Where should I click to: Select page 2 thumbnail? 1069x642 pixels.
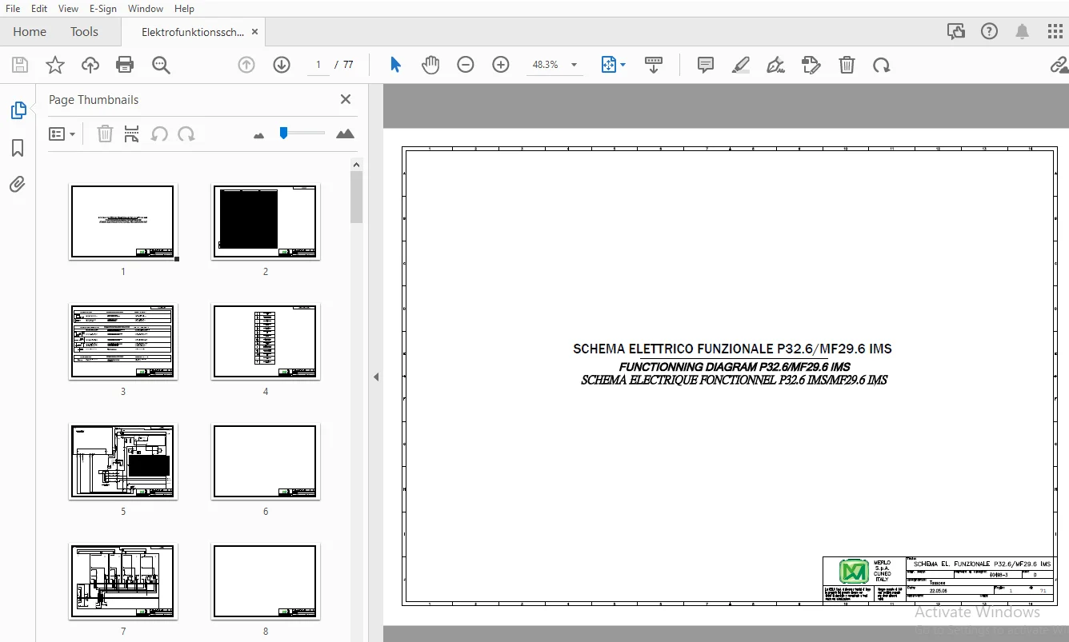click(x=266, y=221)
